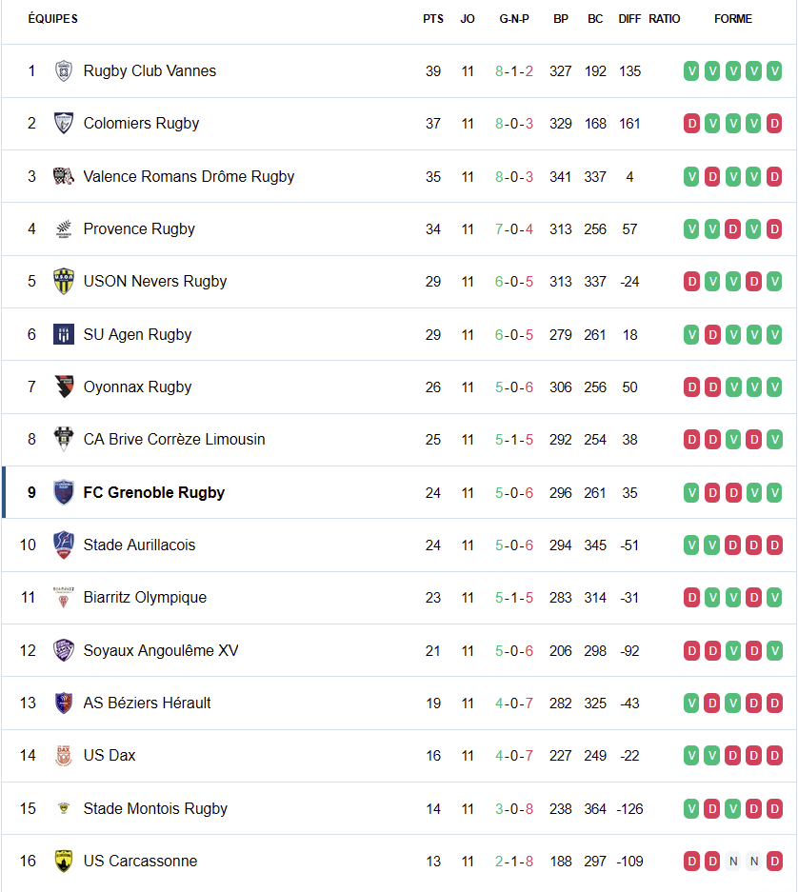Click the Valence Romans Drôme Rugby logo
Screen dimensions: 798x892
64,176
